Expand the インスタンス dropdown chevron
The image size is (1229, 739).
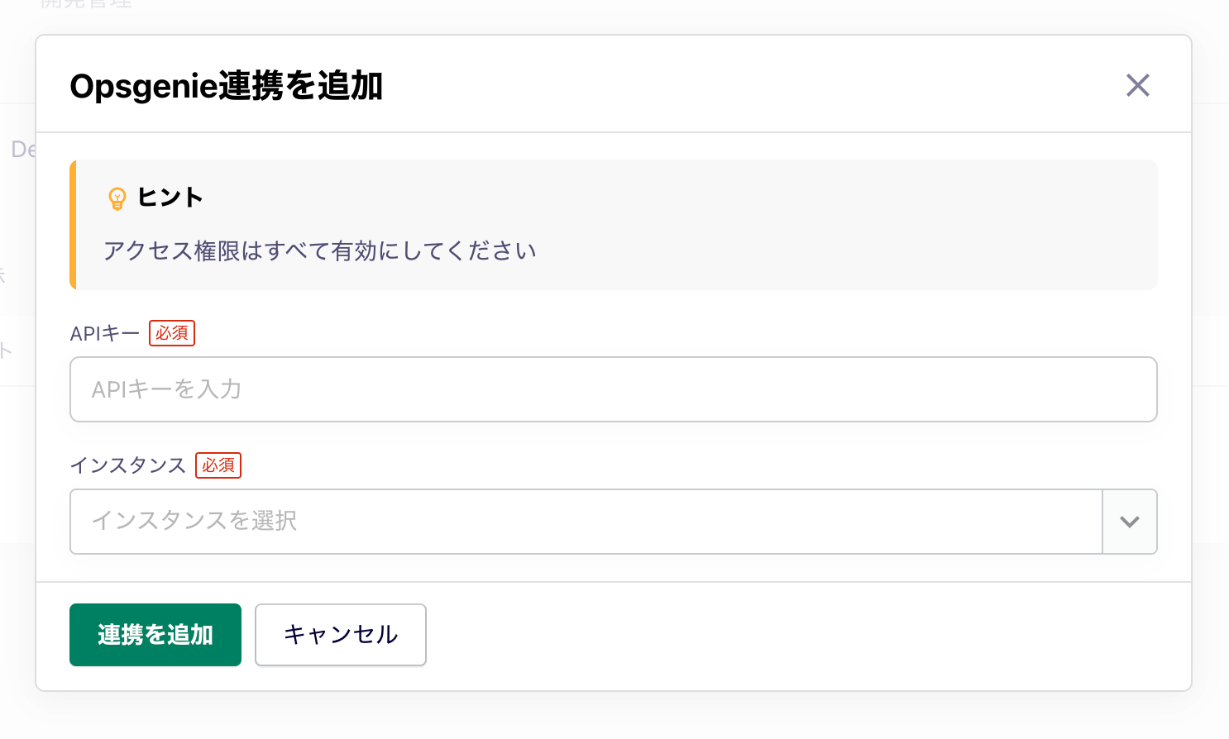coord(1130,522)
